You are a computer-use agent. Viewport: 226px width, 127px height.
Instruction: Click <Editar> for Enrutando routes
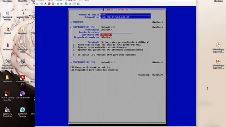(144, 42)
